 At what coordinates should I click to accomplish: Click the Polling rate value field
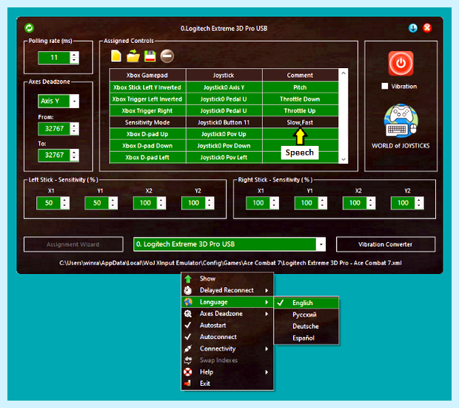pos(54,58)
